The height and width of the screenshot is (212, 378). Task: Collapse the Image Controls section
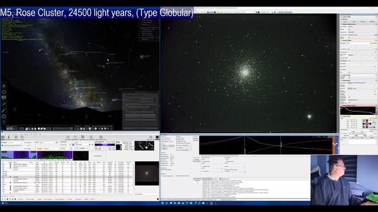[341, 75]
